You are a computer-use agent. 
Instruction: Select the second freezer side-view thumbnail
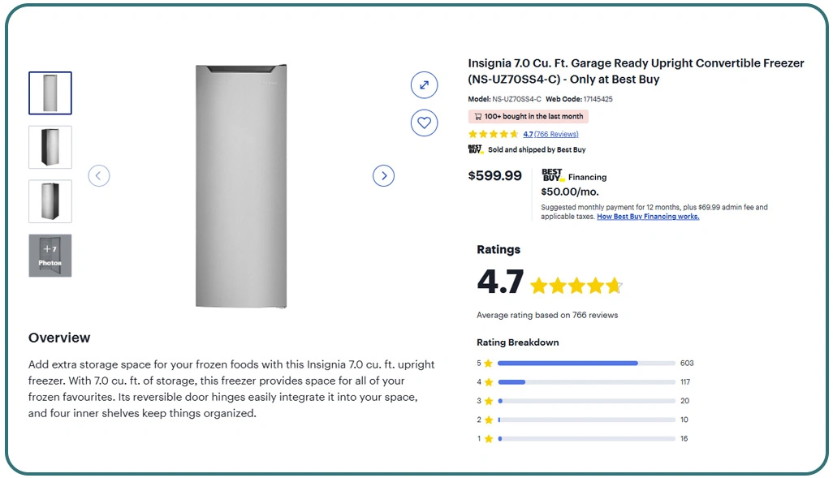click(x=50, y=147)
